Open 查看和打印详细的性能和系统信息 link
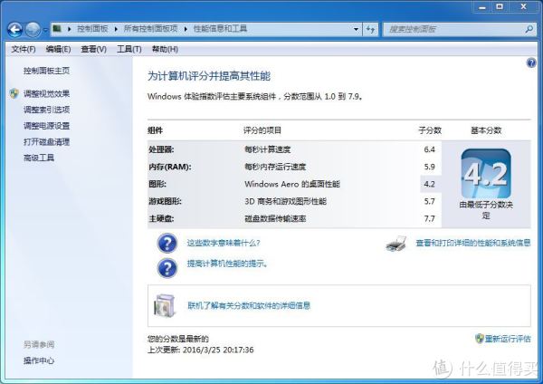Image resolution: width=543 pixels, height=384 pixels. [x=473, y=243]
